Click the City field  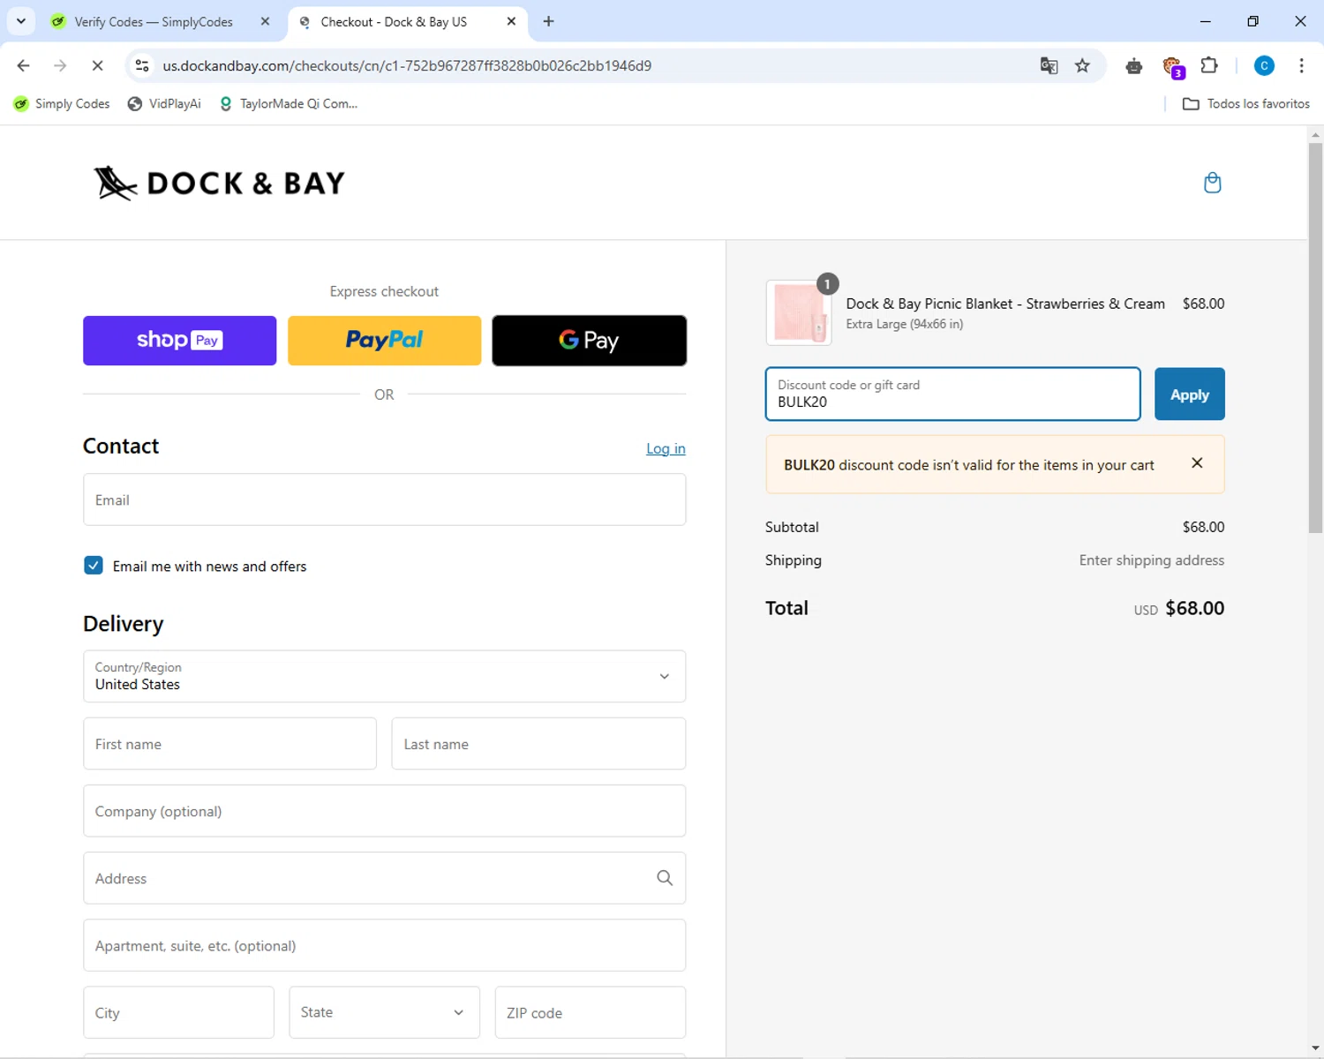click(178, 1012)
